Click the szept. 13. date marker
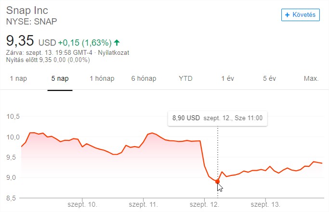This screenshot has width=329, height=212. click(x=265, y=204)
